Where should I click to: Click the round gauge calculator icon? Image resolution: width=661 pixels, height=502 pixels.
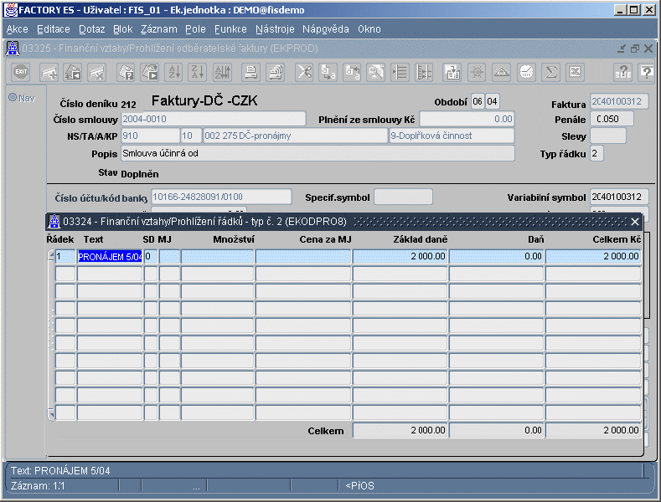[526, 73]
